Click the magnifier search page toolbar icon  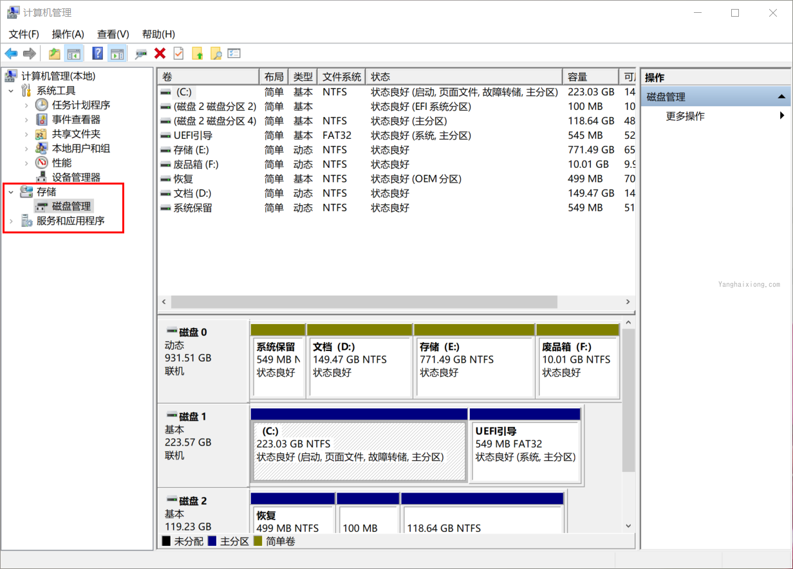pyautogui.click(x=216, y=53)
